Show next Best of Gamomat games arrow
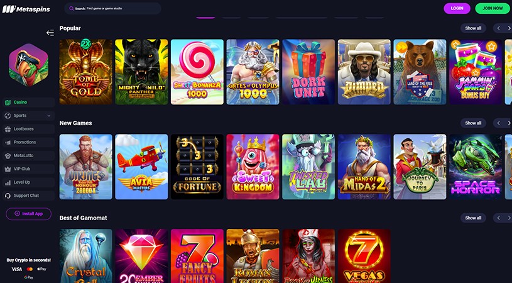Viewport: 512px width, 283px height. [x=508, y=218]
